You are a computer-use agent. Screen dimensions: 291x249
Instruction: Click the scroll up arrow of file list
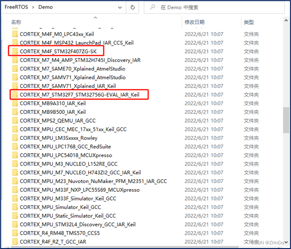(286, 21)
